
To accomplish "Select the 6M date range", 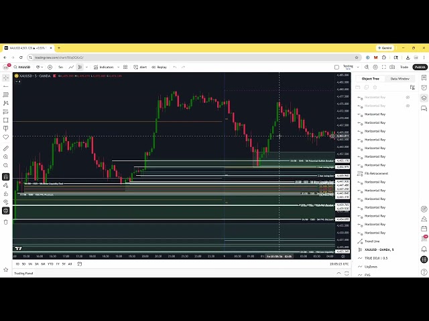I will tap(43, 264).
